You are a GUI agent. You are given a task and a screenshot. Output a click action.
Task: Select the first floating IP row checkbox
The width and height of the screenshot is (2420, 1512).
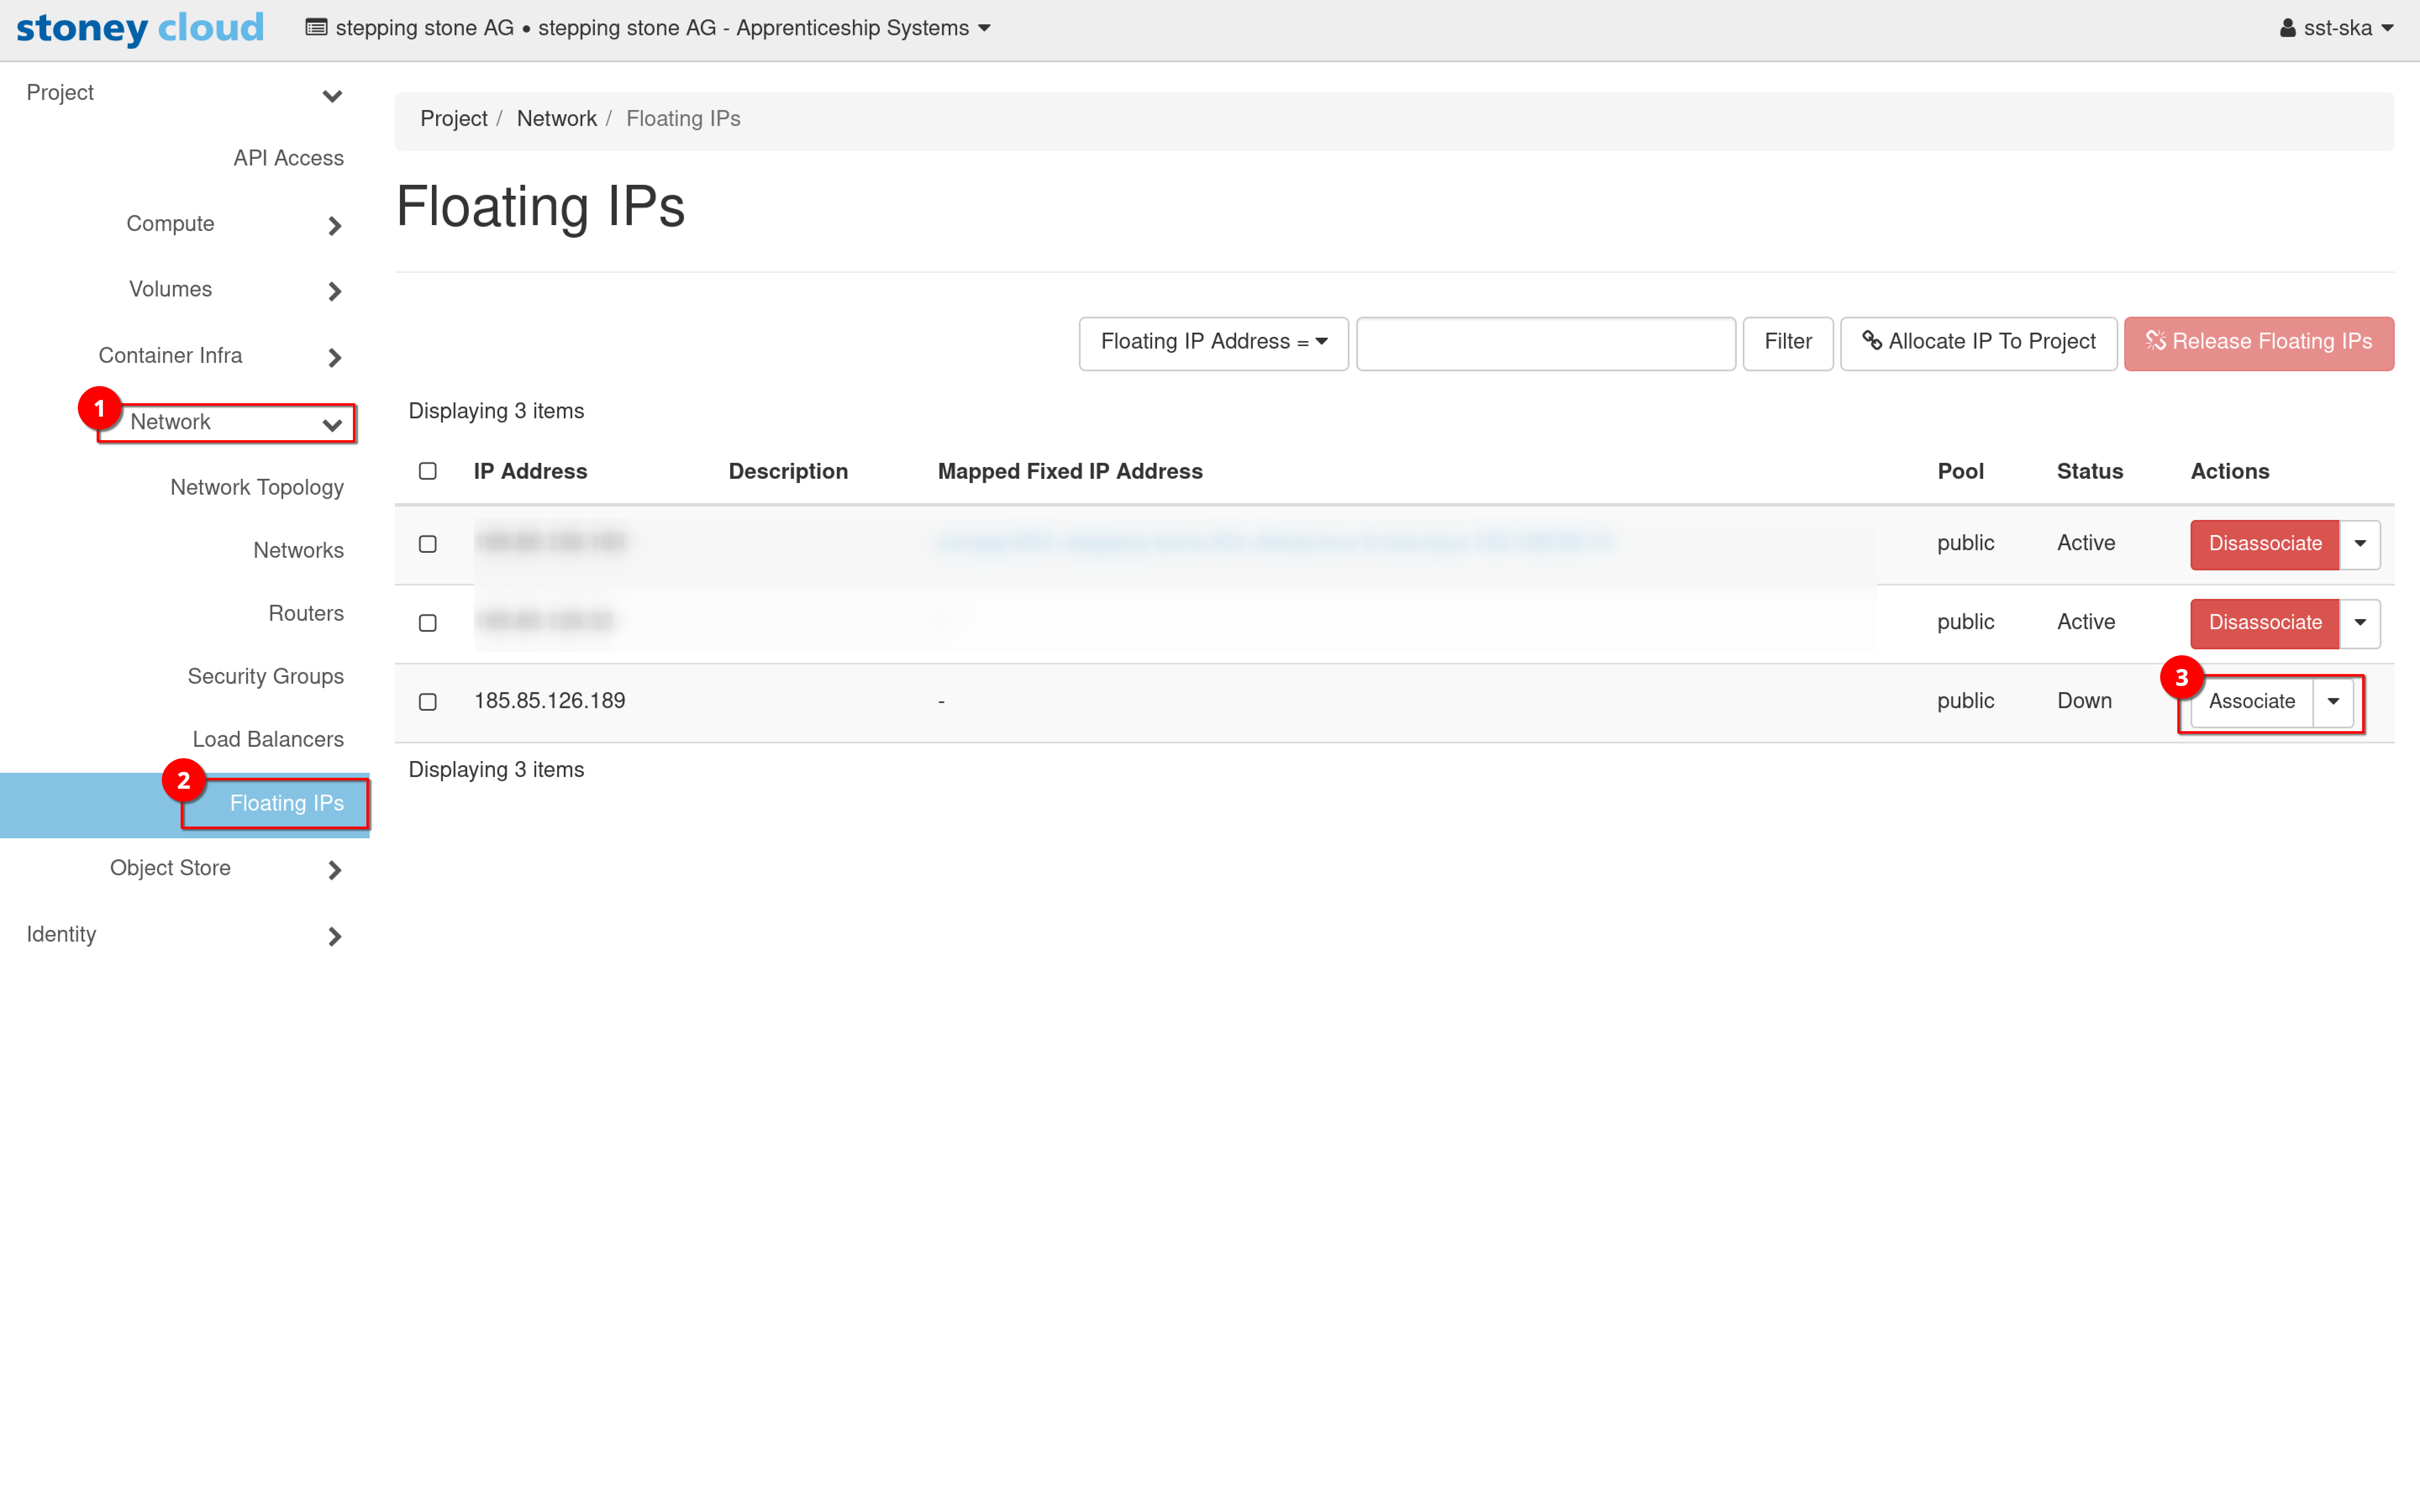428,544
